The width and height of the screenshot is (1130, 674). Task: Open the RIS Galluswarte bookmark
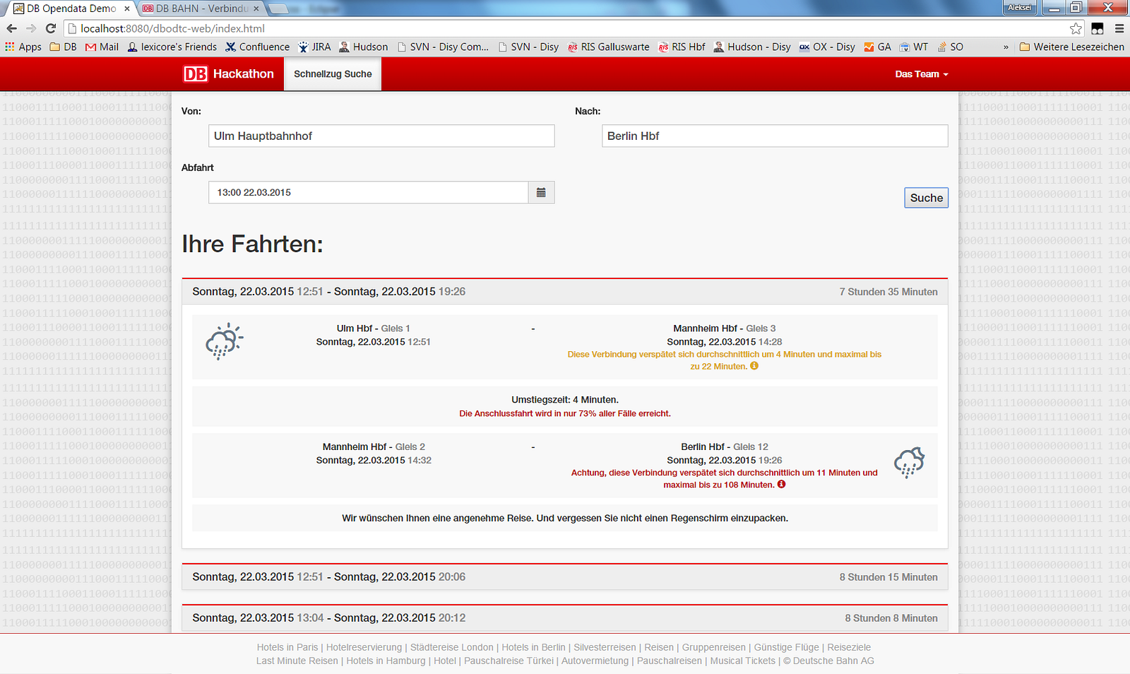click(x=608, y=47)
